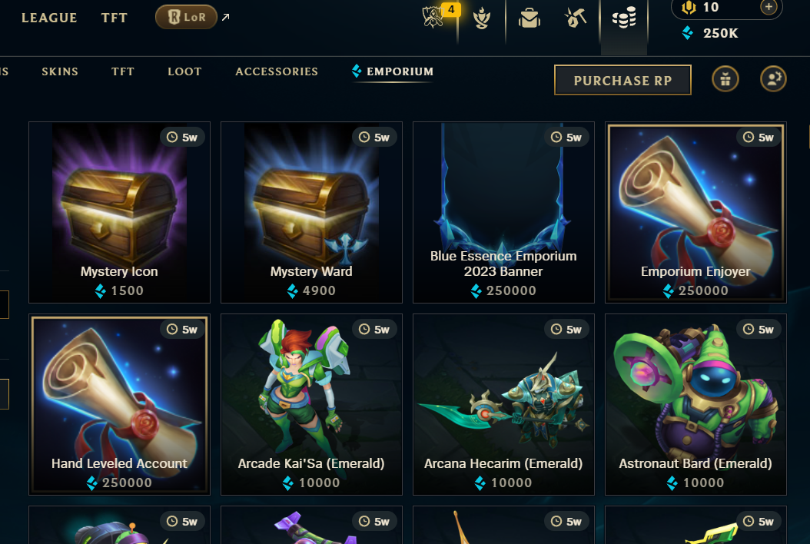Click the Purchase RP button

pos(622,80)
